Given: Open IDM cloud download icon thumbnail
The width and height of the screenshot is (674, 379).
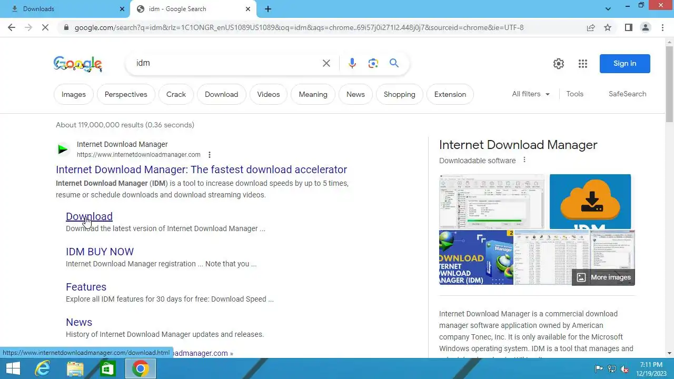Looking at the screenshot, I should click(x=590, y=201).
